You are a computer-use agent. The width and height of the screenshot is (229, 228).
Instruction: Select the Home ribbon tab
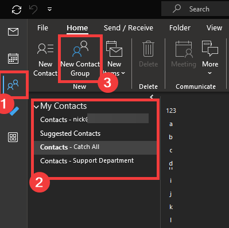[77, 28]
